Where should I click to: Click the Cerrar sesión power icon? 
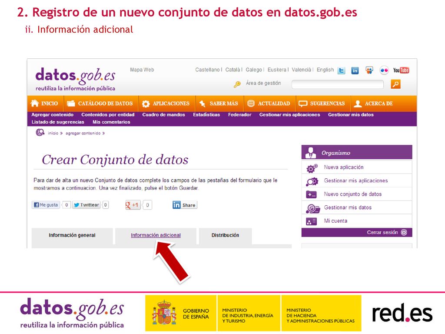(x=404, y=232)
